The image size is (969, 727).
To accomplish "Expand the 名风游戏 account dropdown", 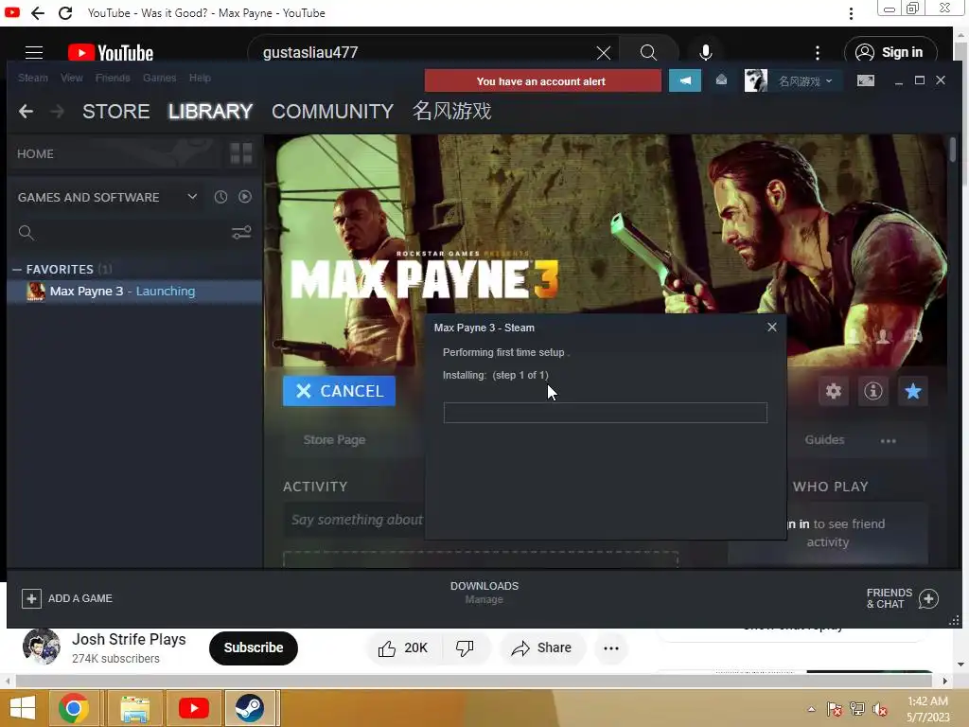I will (805, 81).
